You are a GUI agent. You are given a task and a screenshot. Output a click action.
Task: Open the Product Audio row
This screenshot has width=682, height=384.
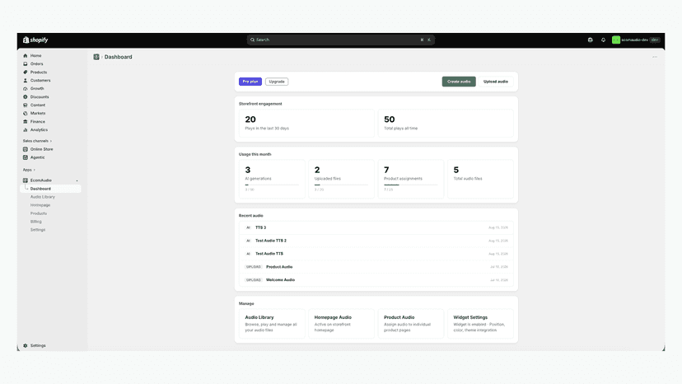tap(376, 267)
